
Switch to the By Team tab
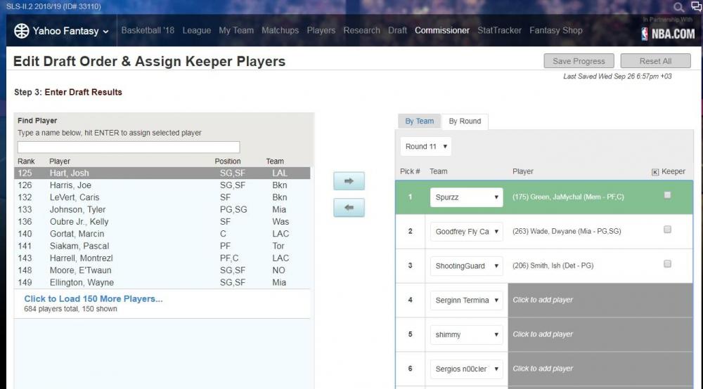coord(419,121)
